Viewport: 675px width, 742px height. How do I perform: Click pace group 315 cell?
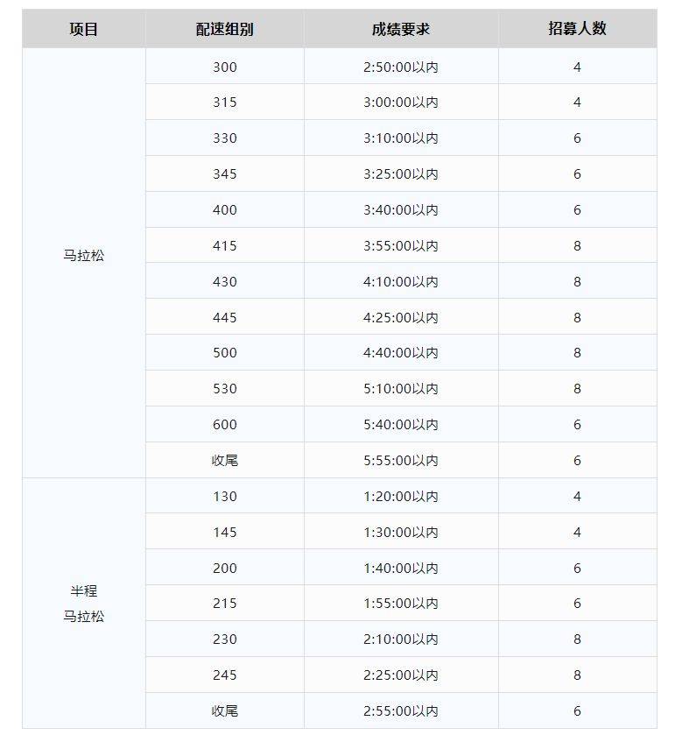(224, 102)
